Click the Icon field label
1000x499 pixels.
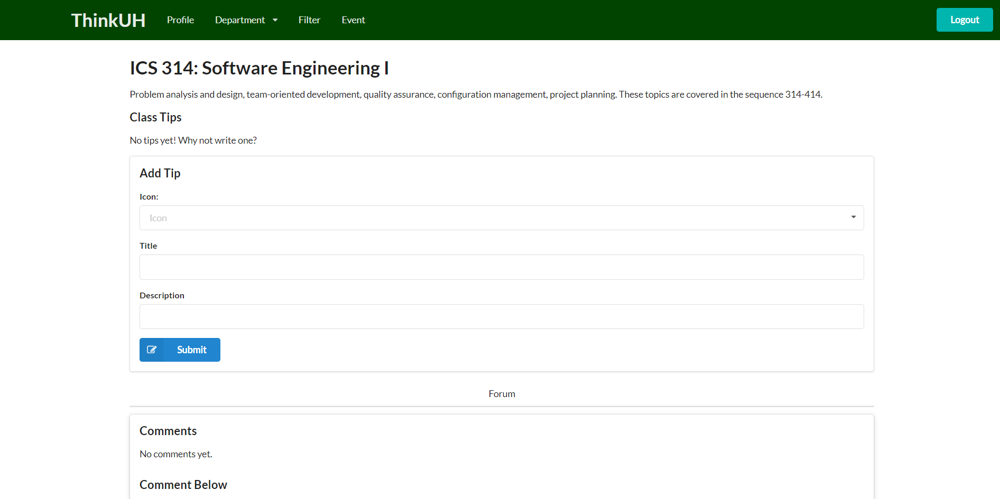149,197
